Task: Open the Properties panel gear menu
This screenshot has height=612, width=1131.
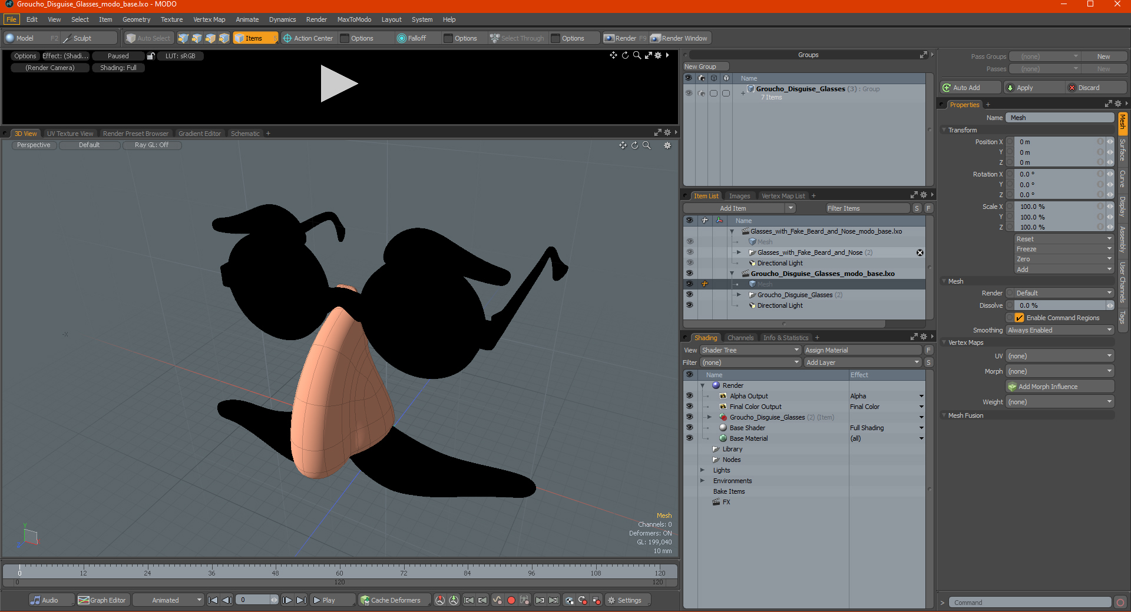Action: point(1118,104)
